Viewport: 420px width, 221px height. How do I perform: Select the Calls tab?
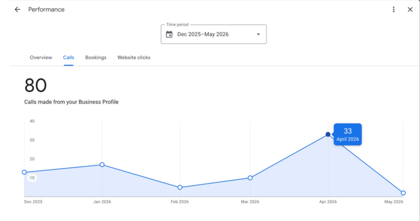pos(68,57)
